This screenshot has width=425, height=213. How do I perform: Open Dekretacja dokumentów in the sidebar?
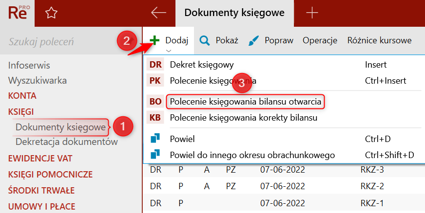point(67,142)
